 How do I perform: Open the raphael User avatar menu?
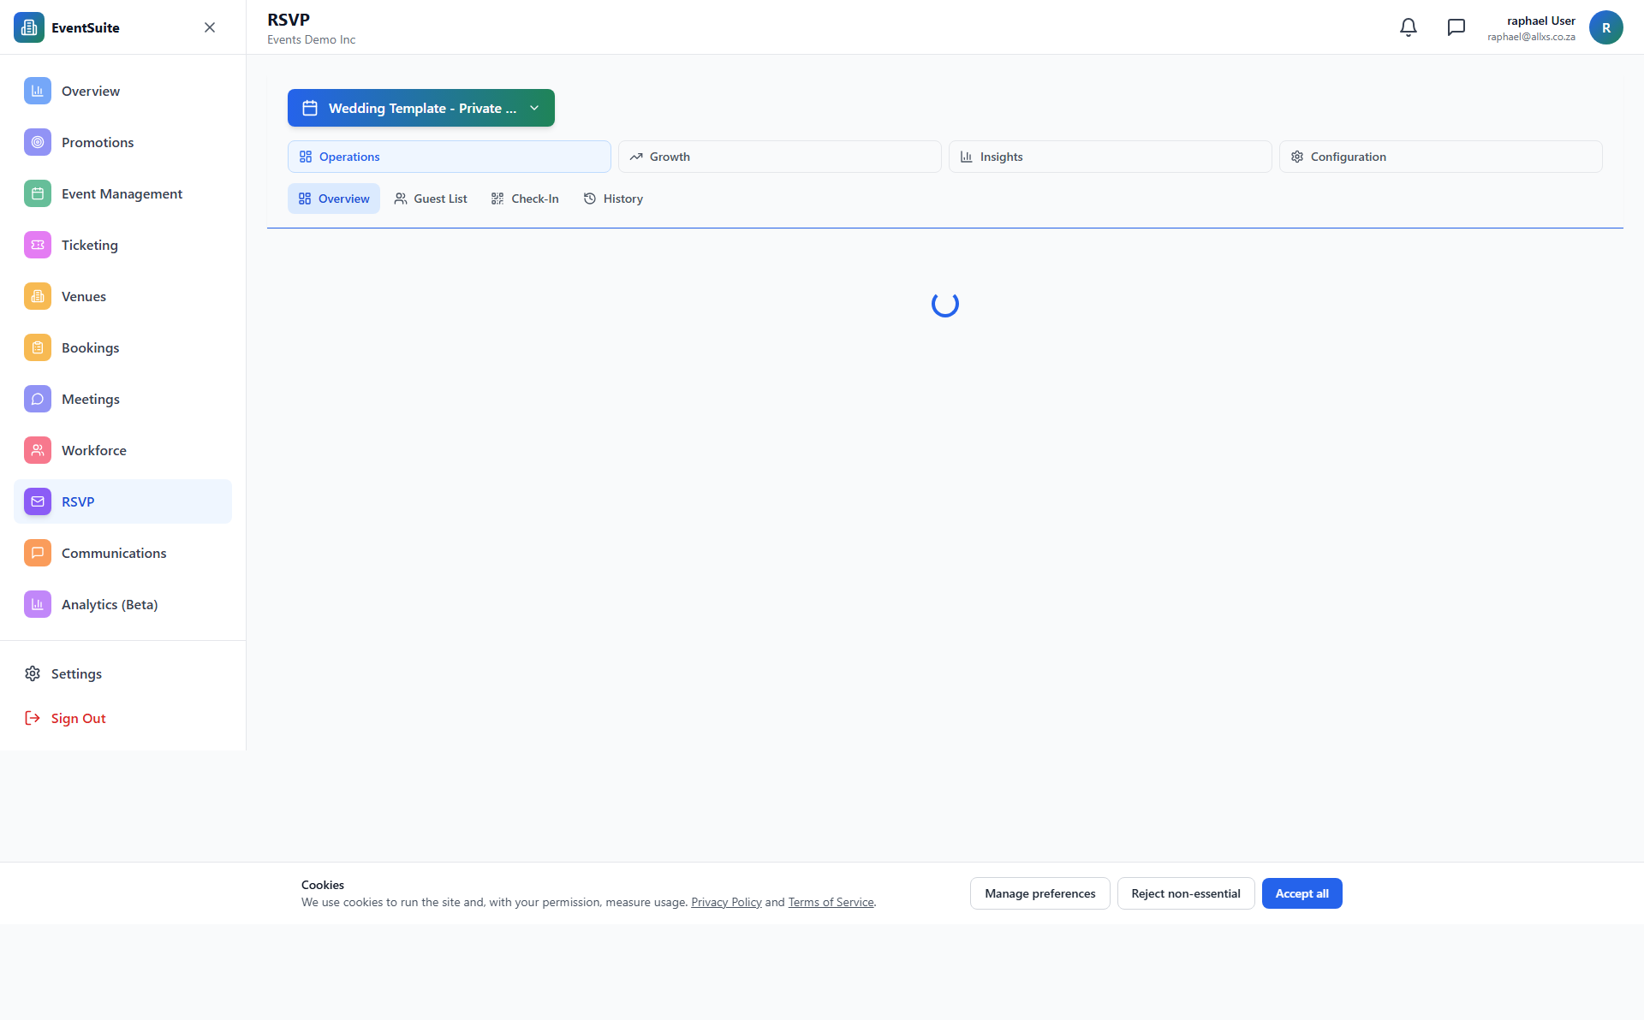point(1606,27)
